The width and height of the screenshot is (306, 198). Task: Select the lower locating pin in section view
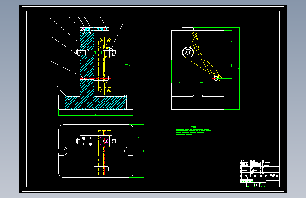tap(101, 78)
